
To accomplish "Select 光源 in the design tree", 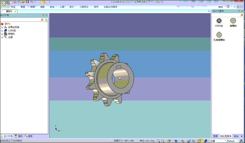I will [10, 37].
